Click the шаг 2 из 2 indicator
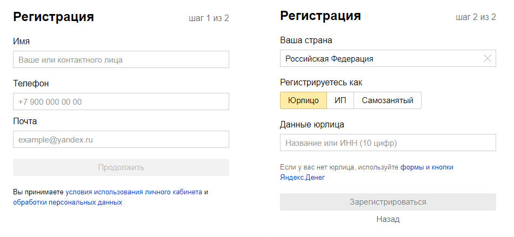The height and width of the screenshot is (237, 514). (x=476, y=17)
